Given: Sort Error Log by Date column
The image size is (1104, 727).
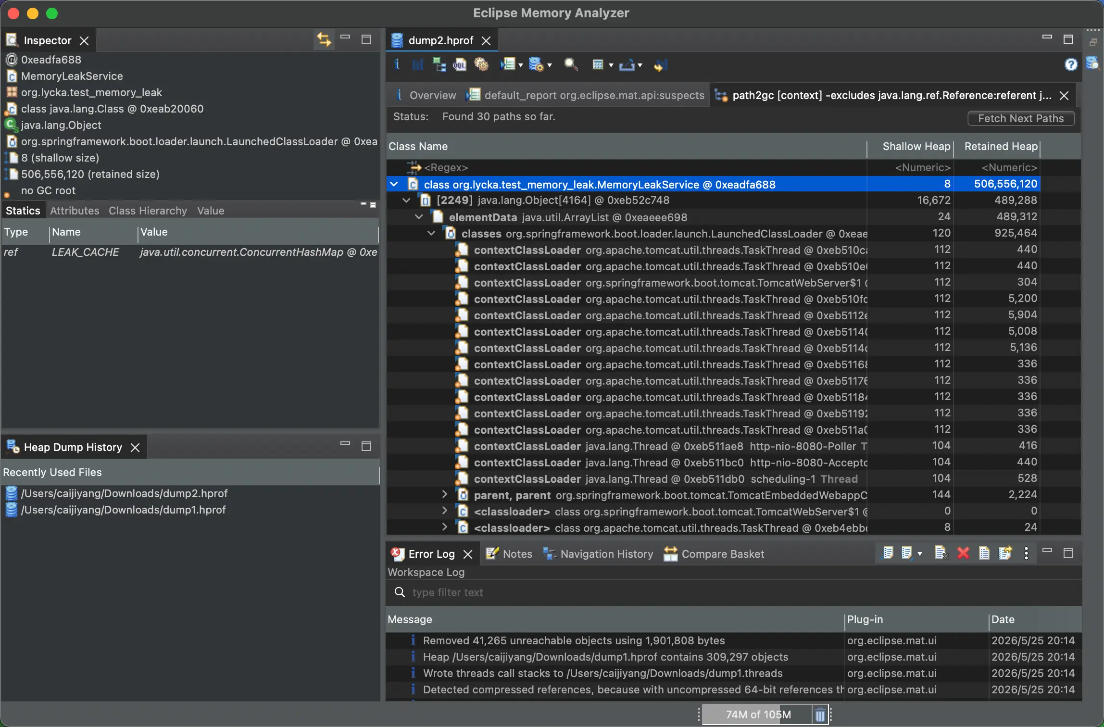Looking at the screenshot, I should pyautogui.click(x=1035, y=620).
